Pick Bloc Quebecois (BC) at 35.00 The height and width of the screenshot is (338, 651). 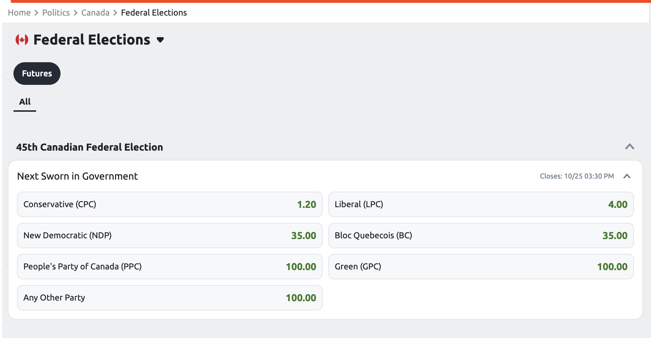pos(481,235)
